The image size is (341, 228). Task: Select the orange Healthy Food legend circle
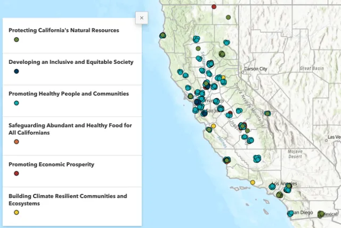tap(17, 142)
